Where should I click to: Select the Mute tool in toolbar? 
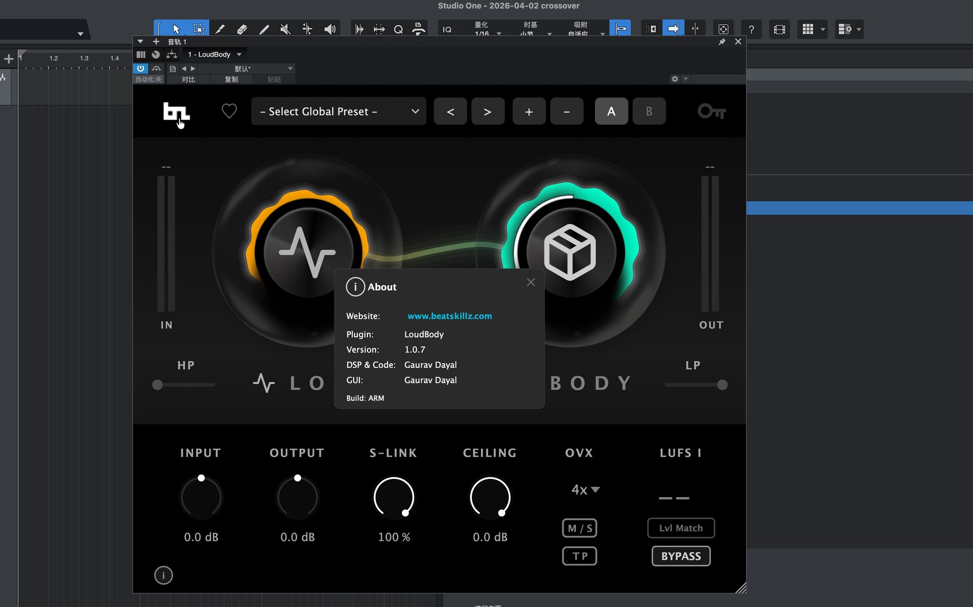[x=285, y=29]
